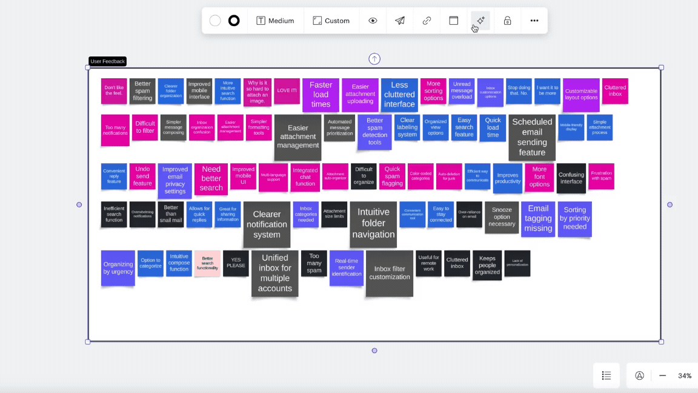This screenshot has height=393, width=698.
Task: Select the 'Intuitive folder navigation' sticky note
Action: tap(373, 224)
